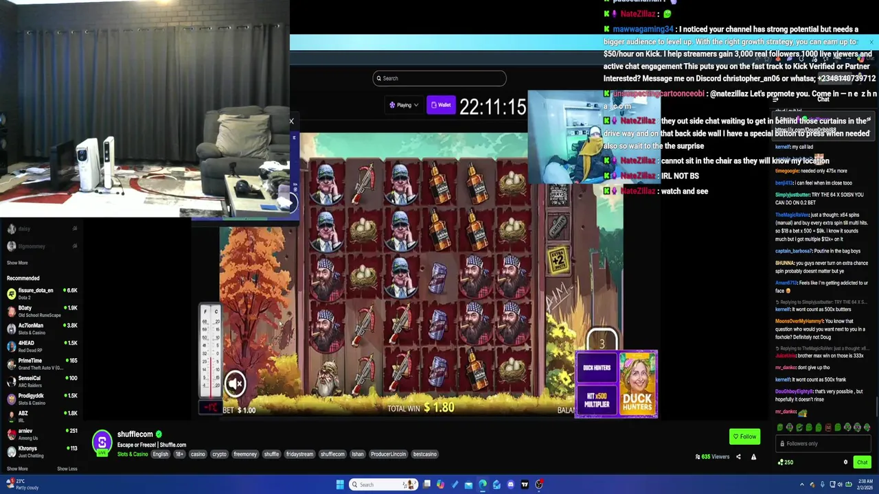Viewport: 879px width, 494px height.
Task: Open lilgmommey followed channel
Action: (x=41, y=246)
